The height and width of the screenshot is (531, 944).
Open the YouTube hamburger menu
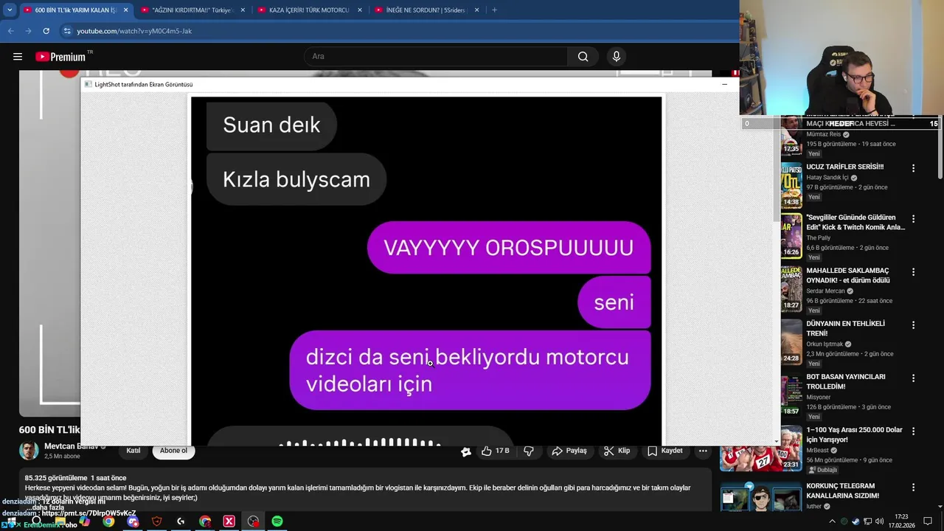pyautogui.click(x=18, y=57)
